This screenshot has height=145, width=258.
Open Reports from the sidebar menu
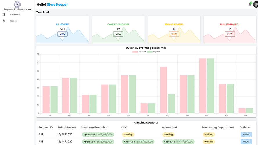(x=13, y=21)
